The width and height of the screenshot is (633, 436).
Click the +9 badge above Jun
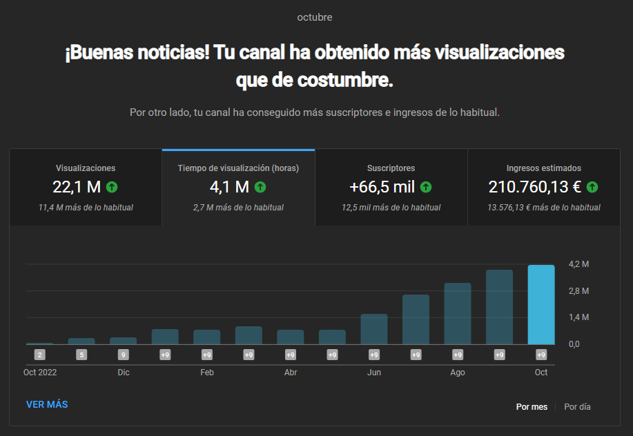pos(374,355)
